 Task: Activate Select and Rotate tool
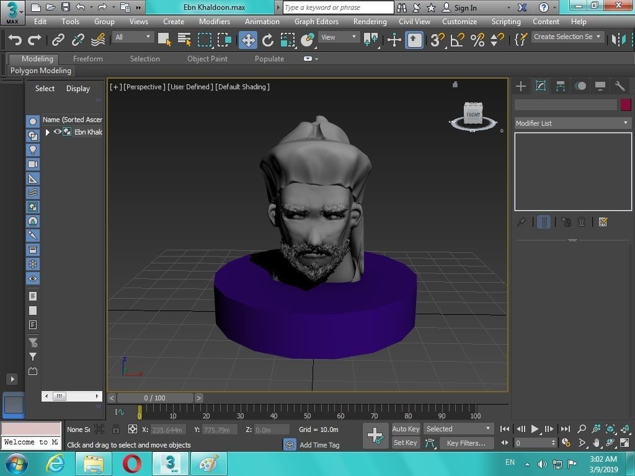pyautogui.click(x=268, y=40)
